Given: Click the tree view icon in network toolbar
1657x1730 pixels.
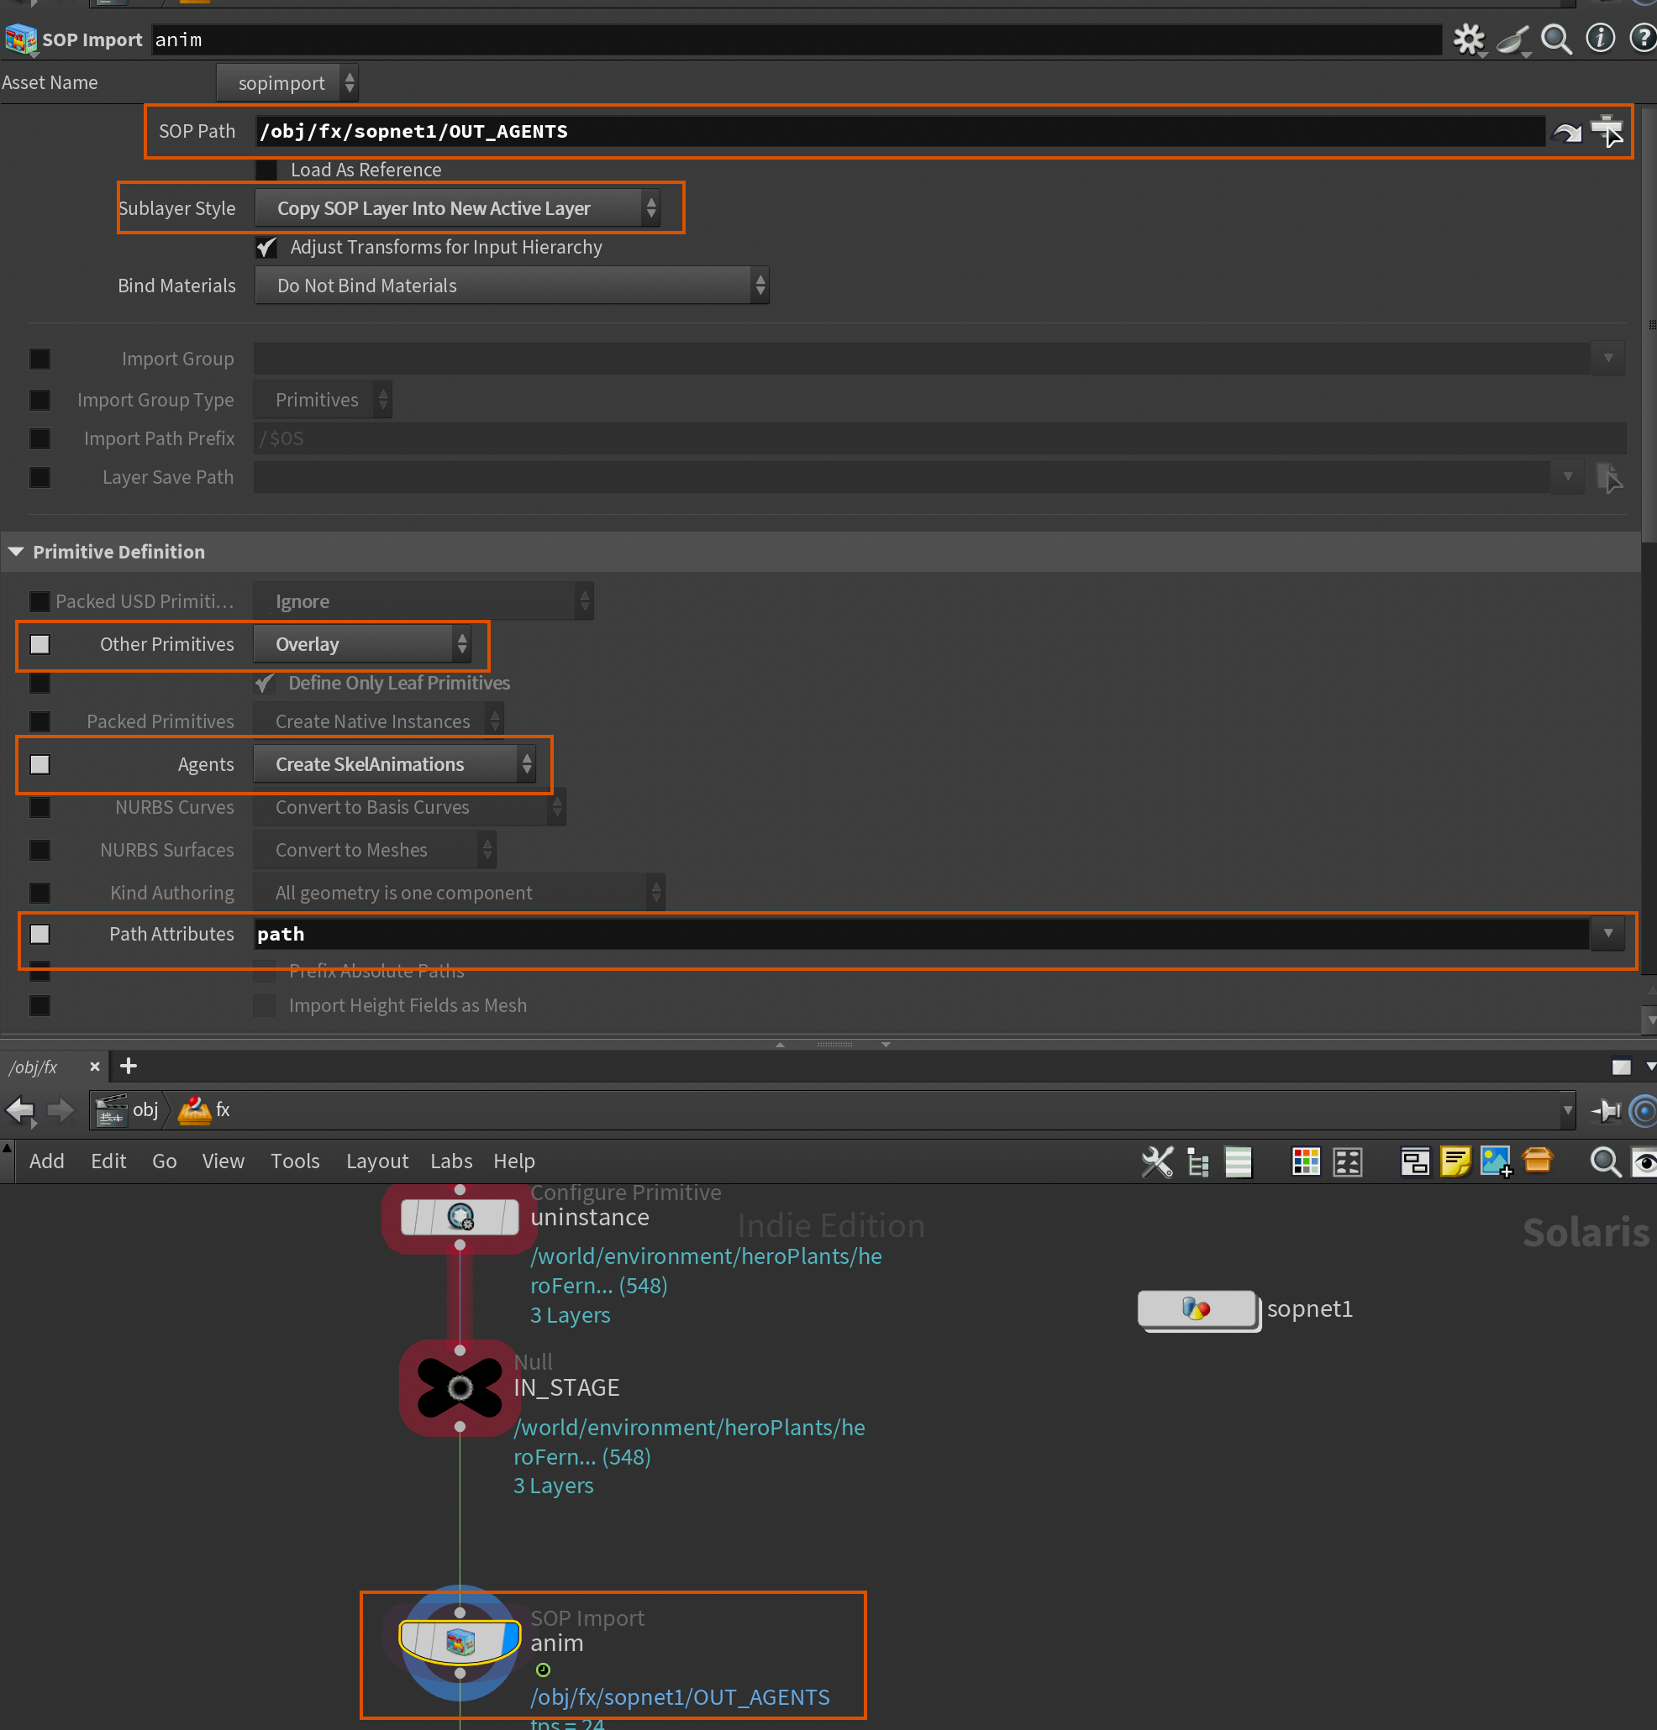Looking at the screenshot, I should coord(1197,1161).
